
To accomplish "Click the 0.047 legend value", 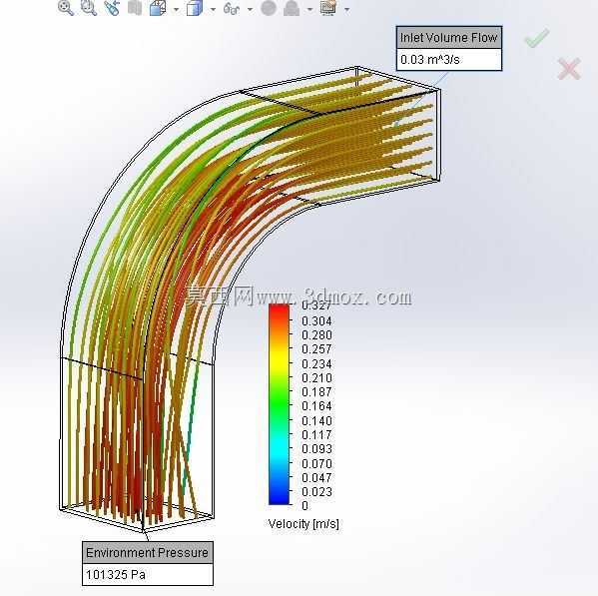I will [x=316, y=477].
